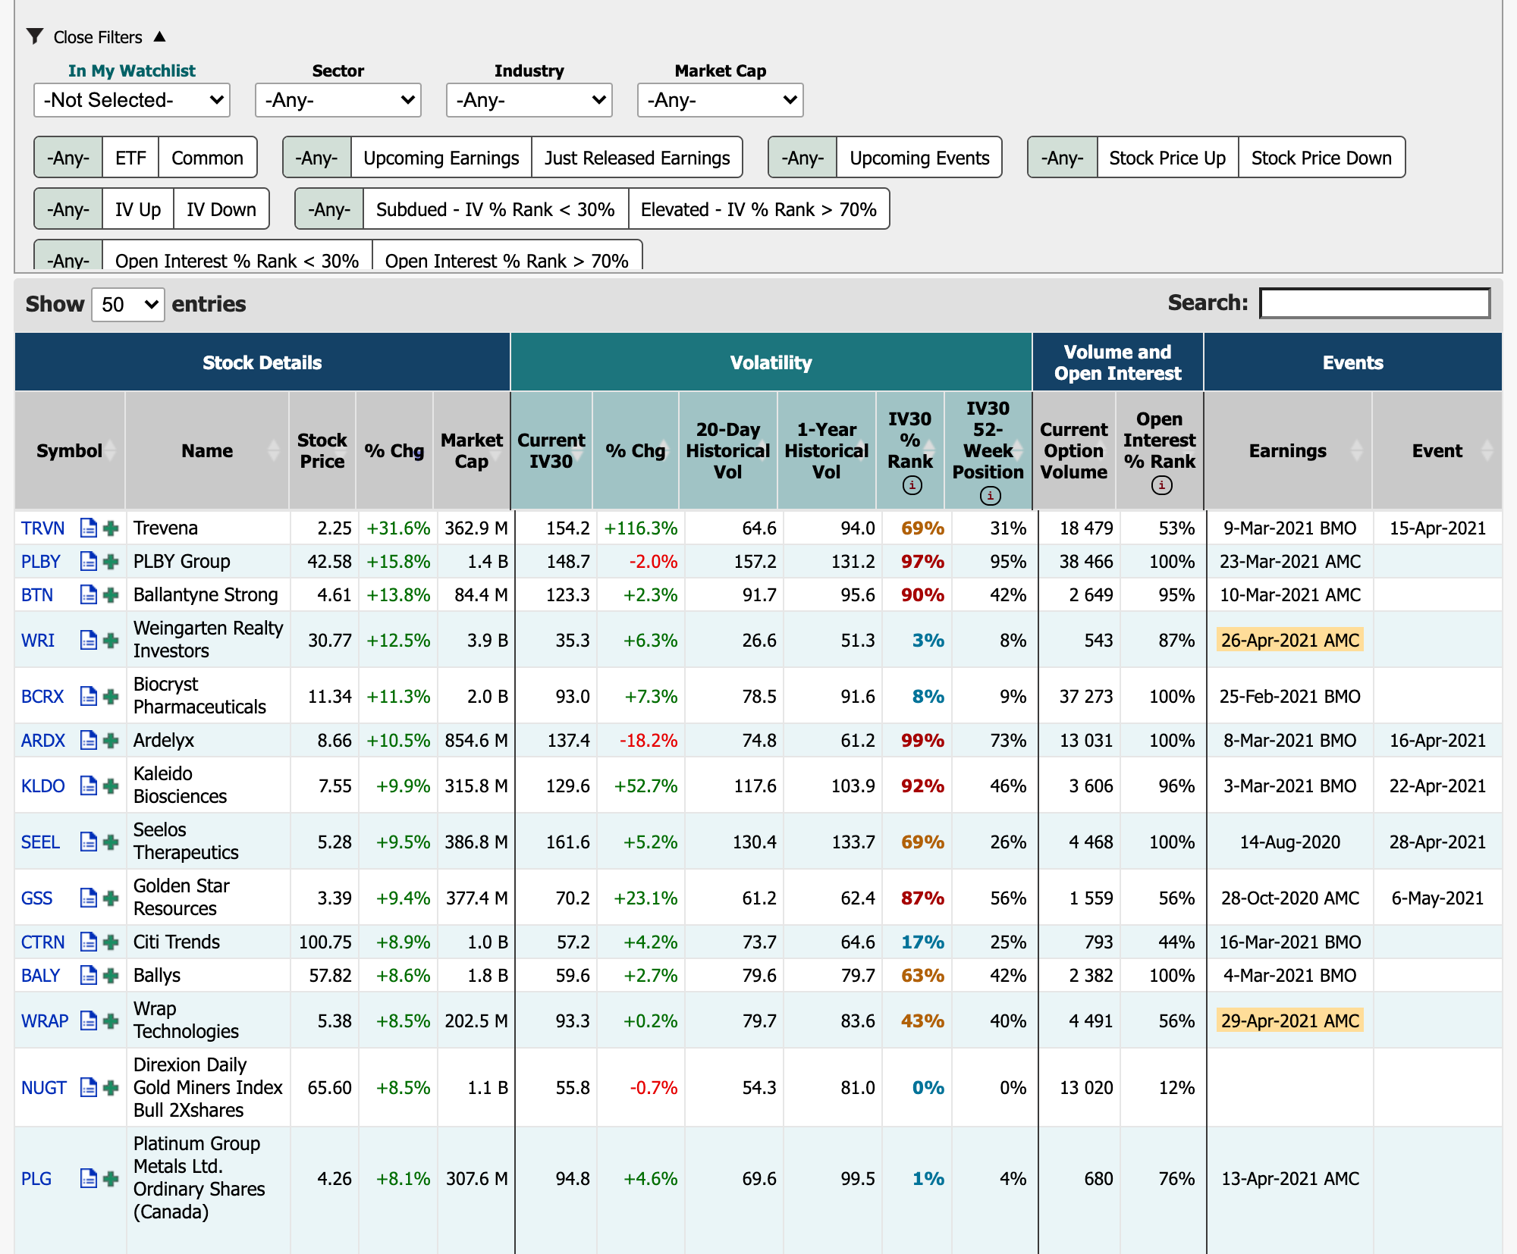Open the PLBY symbol link
Viewport: 1517px width, 1254px height.
click(41, 562)
